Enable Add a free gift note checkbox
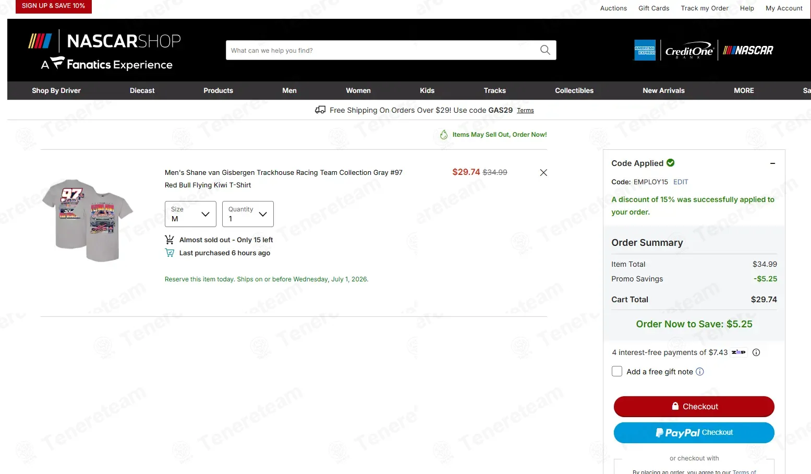The width and height of the screenshot is (811, 474). 617,371
